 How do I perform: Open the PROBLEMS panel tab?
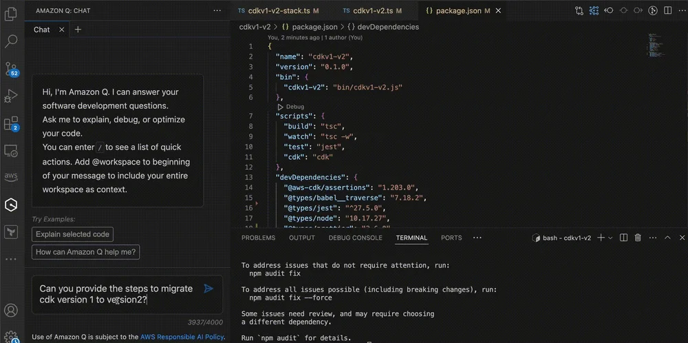[259, 238]
